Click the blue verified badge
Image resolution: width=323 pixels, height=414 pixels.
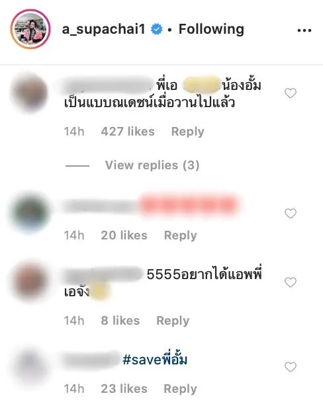(156, 29)
